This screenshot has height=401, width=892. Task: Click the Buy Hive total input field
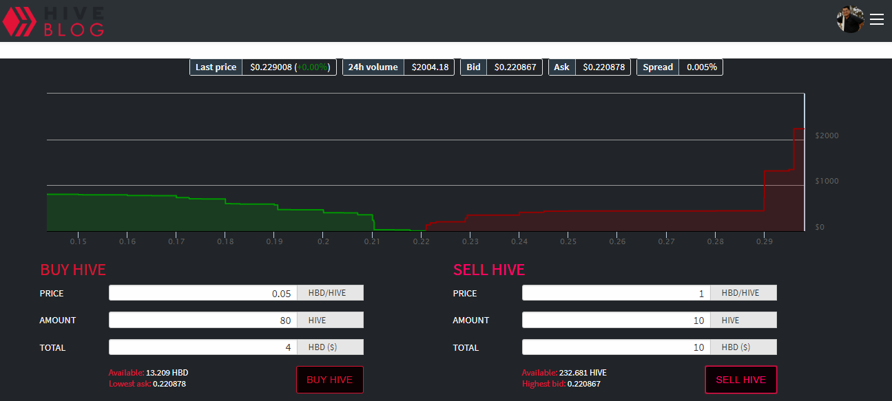click(x=203, y=347)
